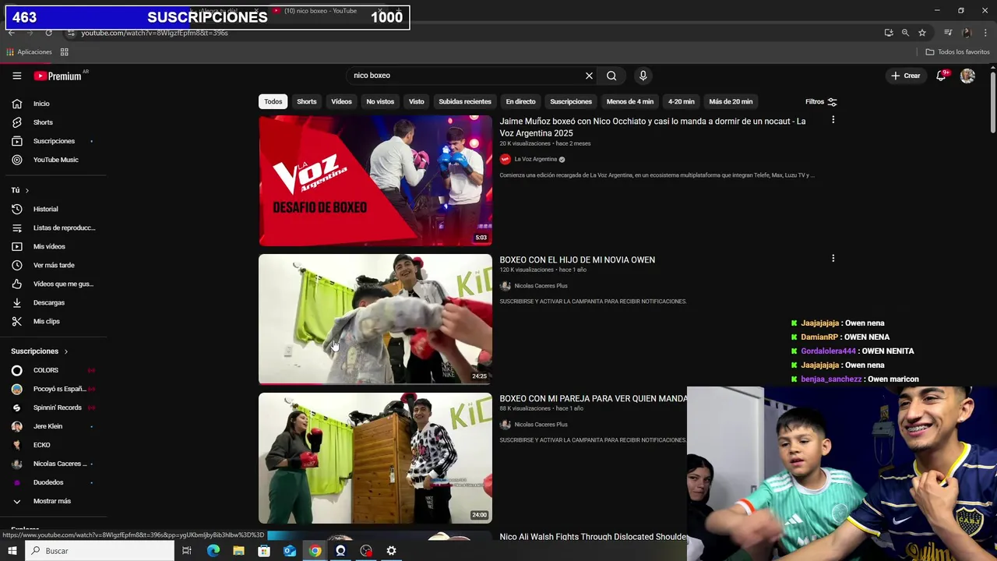Open the La Voz Argentina channel link
The width and height of the screenshot is (997, 561).
(535, 159)
